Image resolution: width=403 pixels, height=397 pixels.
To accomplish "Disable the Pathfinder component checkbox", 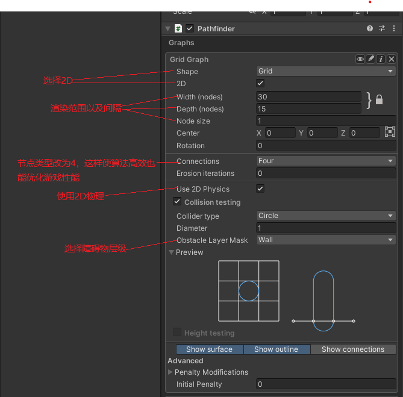I will pyautogui.click(x=190, y=28).
